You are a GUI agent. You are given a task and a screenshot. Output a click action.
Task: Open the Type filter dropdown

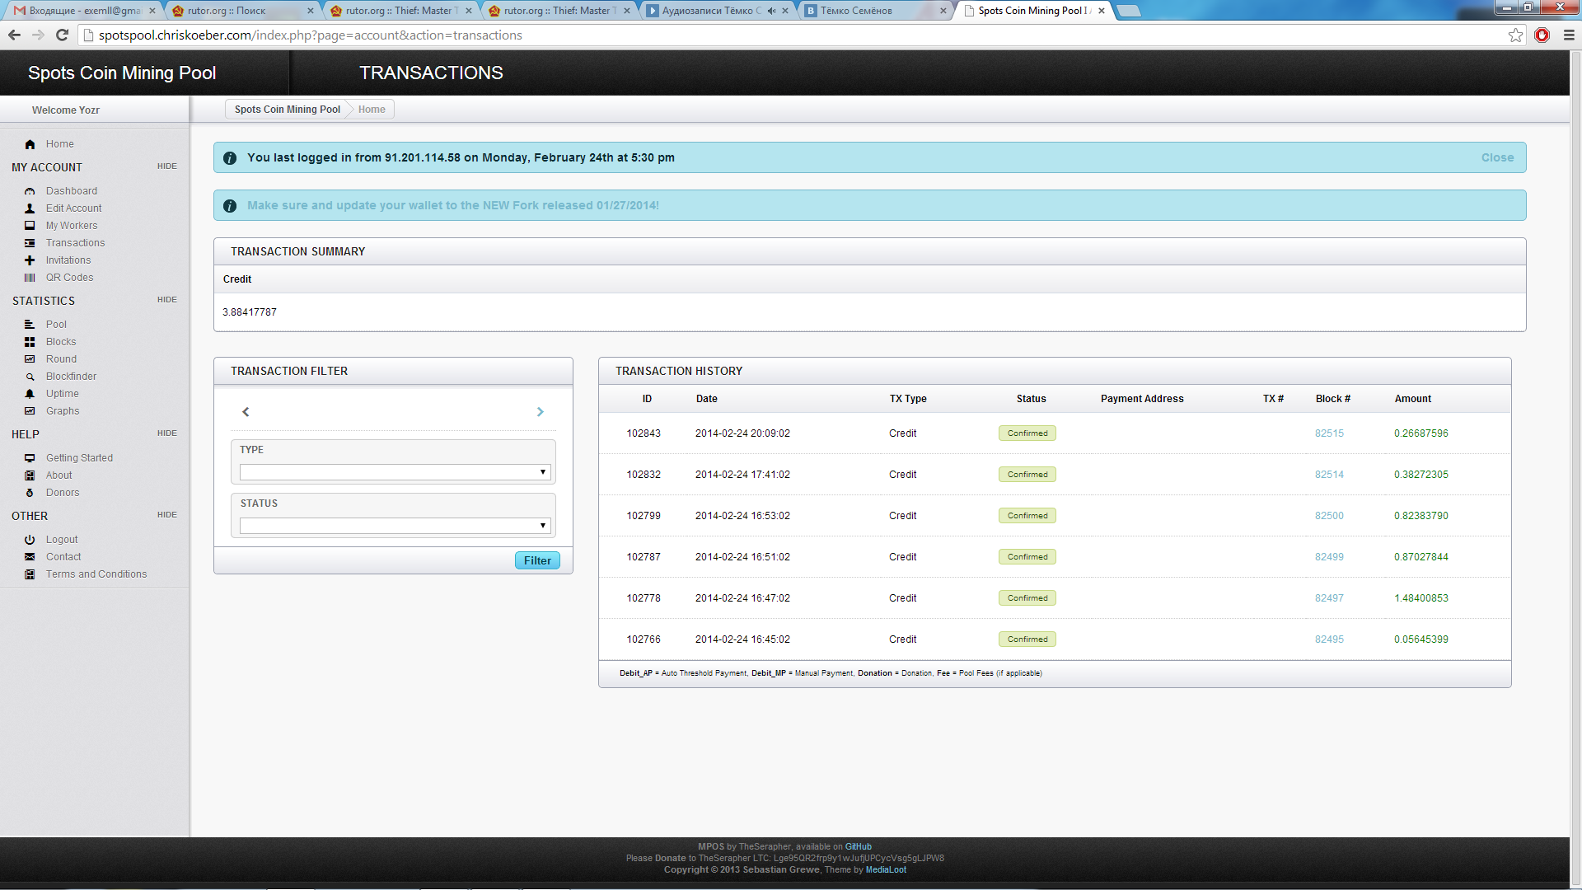pos(394,472)
